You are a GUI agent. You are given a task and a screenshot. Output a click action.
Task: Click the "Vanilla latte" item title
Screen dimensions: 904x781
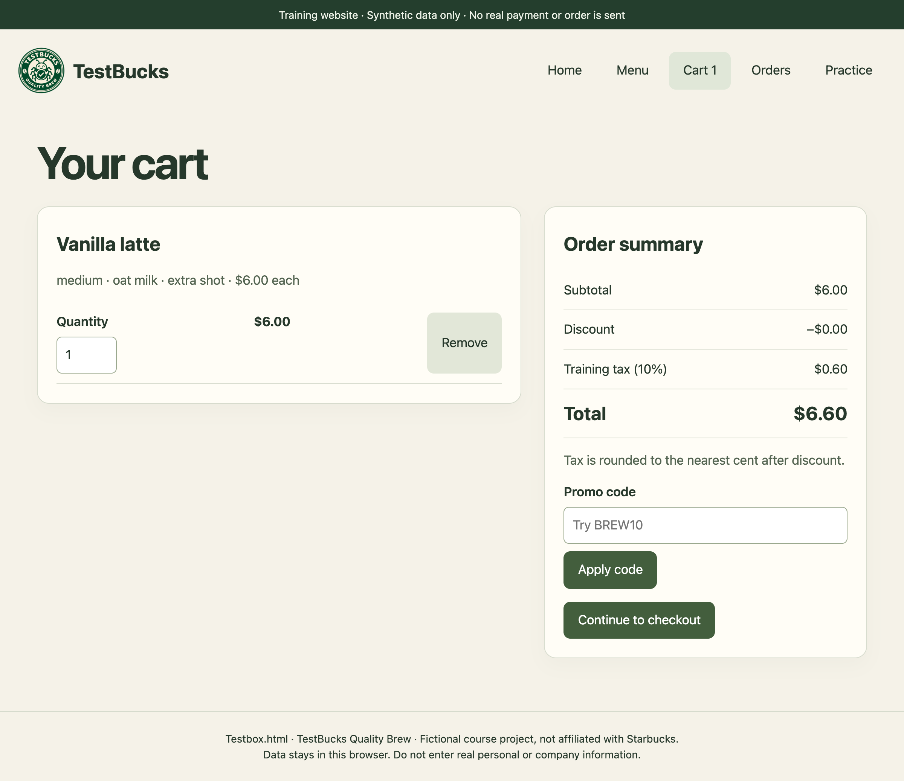(108, 244)
